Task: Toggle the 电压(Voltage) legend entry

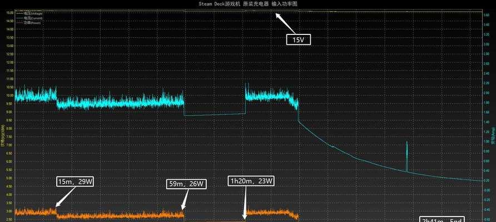Action: coord(30,13)
